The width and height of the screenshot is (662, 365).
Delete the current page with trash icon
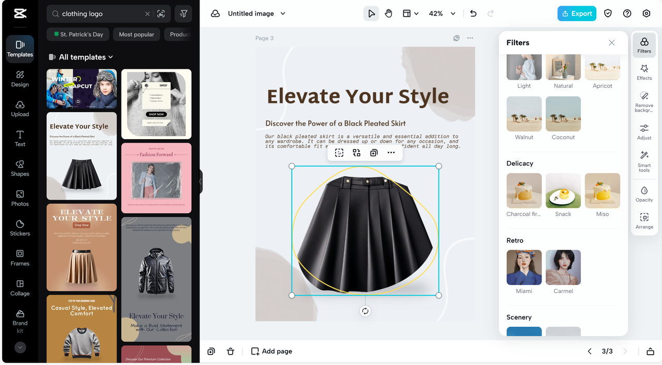[231, 351]
